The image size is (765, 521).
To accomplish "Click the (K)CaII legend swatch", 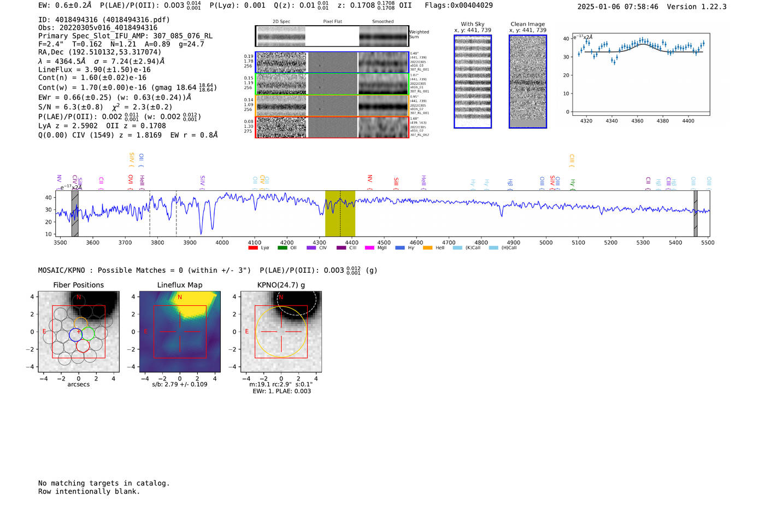I will [457, 248].
